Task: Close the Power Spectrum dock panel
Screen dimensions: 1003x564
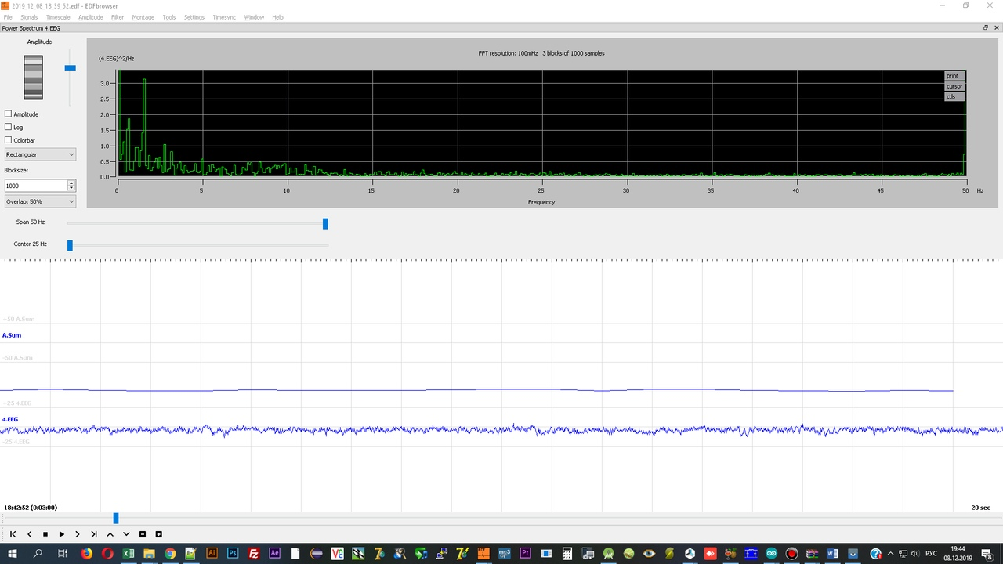Action: coord(997,27)
